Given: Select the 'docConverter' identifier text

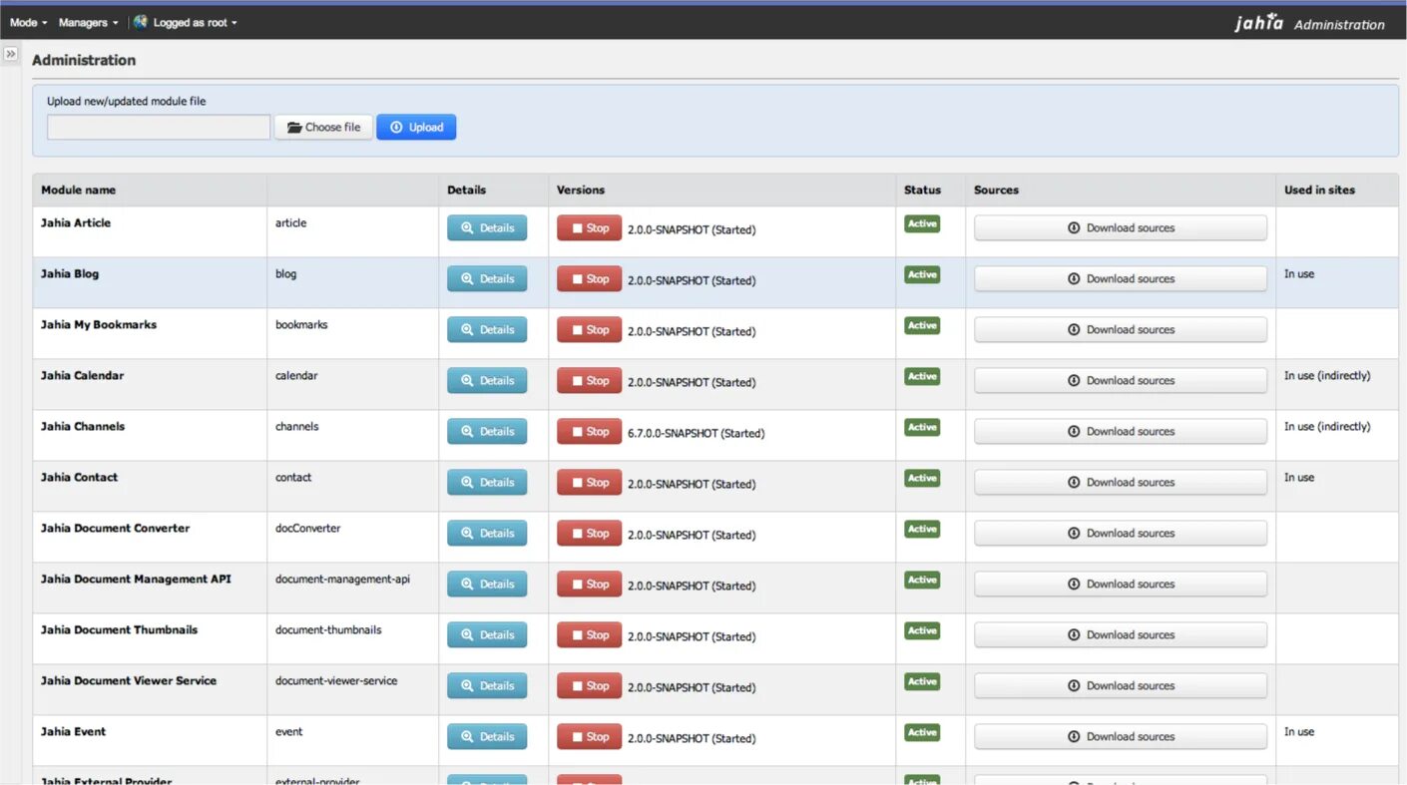Looking at the screenshot, I should (308, 528).
